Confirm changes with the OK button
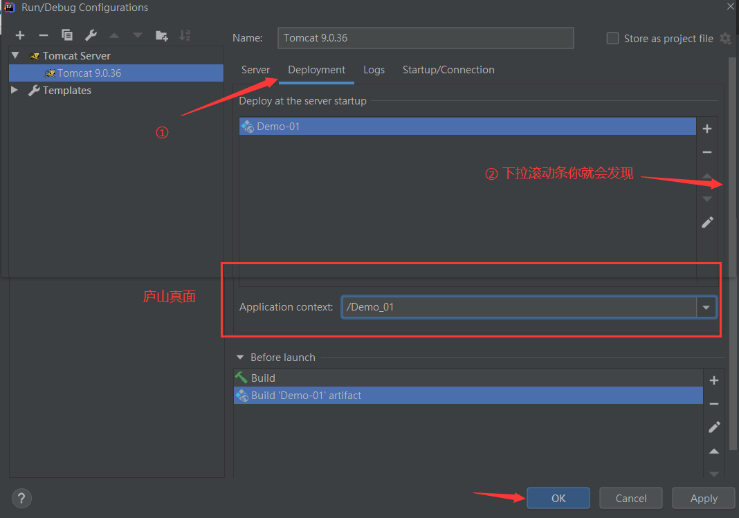The width and height of the screenshot is (739, 518). pos(558,498)
